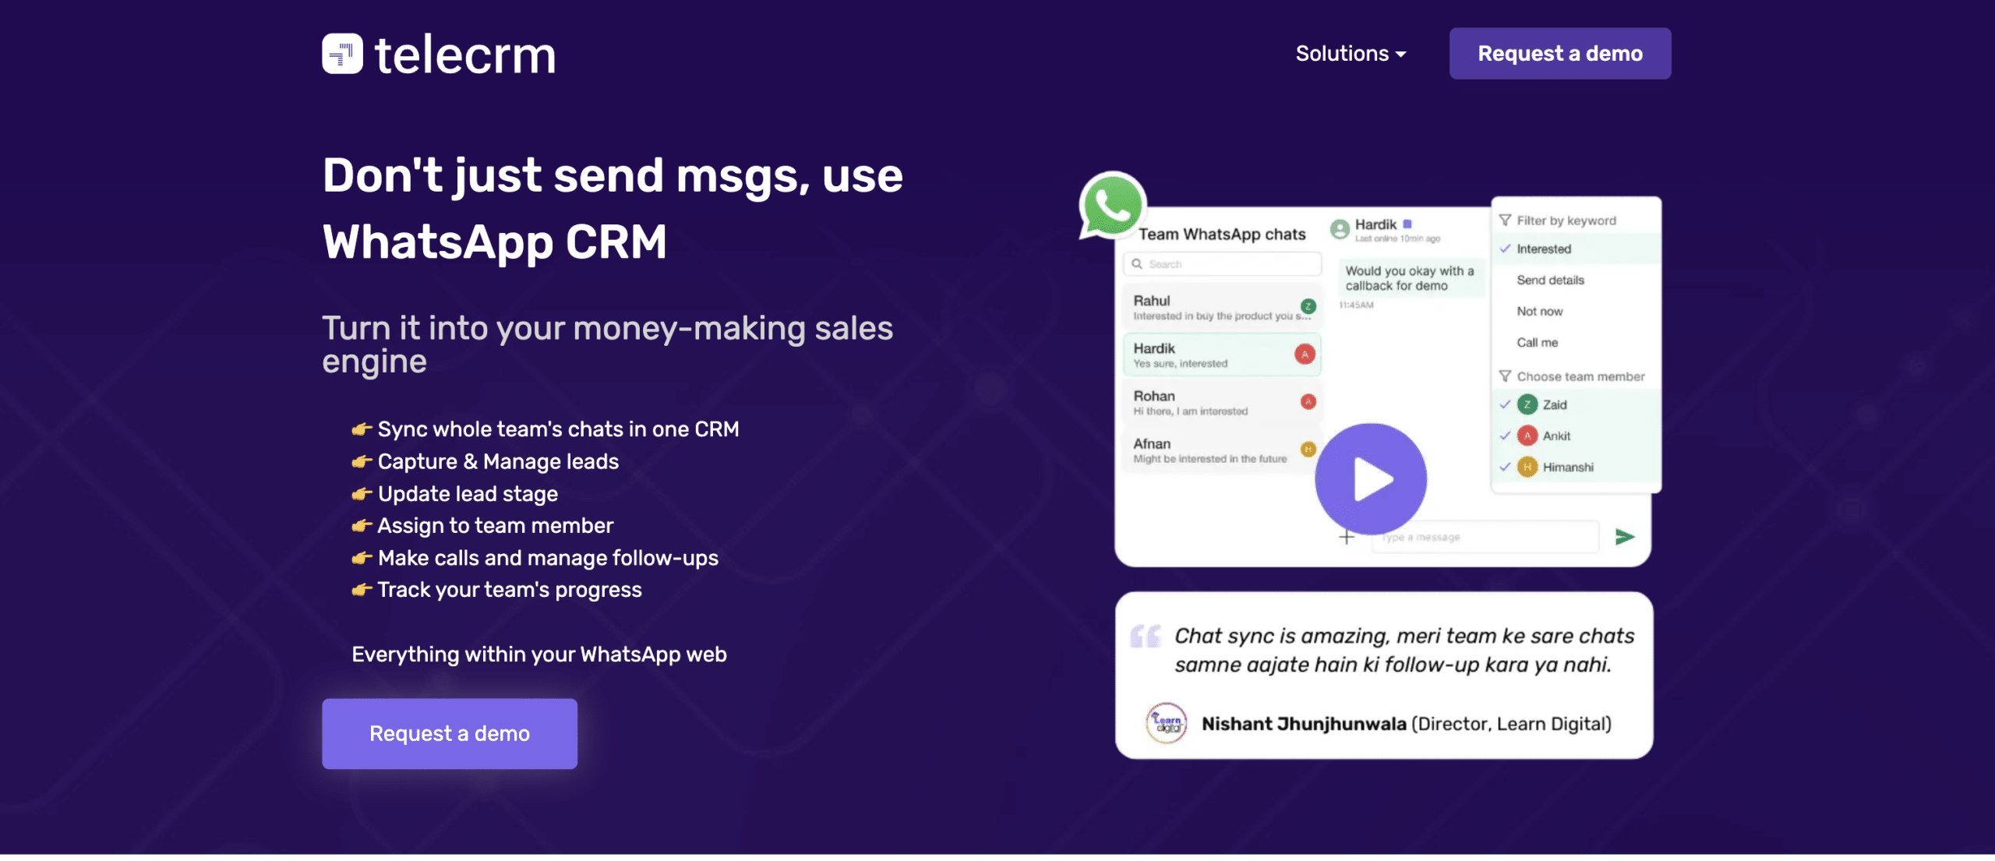The width and height of the screenshot is (1995, 861).
Task: Click the Choose team member funnel icon
Action: pos(1505,376)
